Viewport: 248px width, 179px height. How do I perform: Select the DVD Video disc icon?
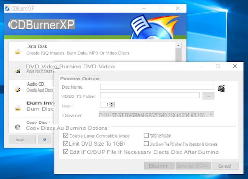tap(17, 71)
